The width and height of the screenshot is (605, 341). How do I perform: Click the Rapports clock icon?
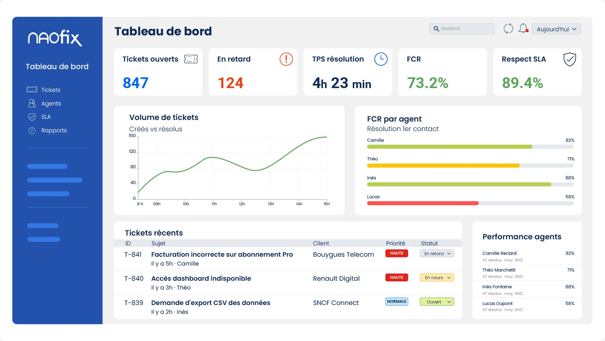click(x=32, y=130)
